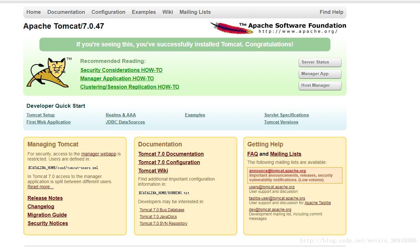Click the Server Status button
Viewport: 420px width, 247px height.
[320, 62]
